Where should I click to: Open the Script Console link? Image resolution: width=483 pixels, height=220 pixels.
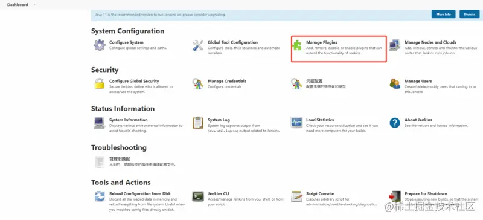(x=320, y=194)
